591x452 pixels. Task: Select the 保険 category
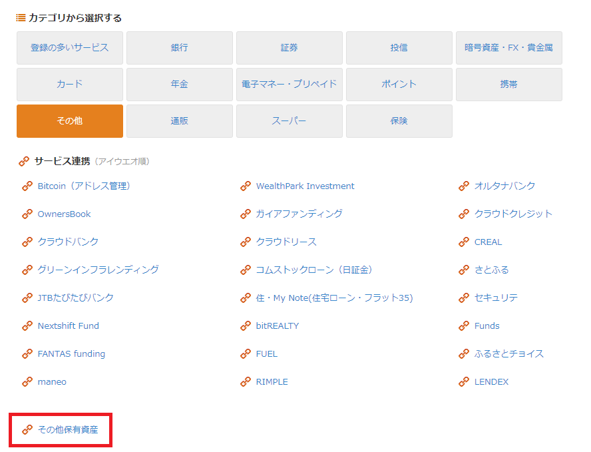(x=399, y=121)
